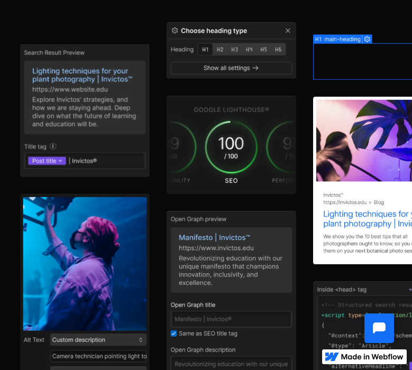Select the H5 heading option
Screen dimensions: 412x370
click(263, 49)
